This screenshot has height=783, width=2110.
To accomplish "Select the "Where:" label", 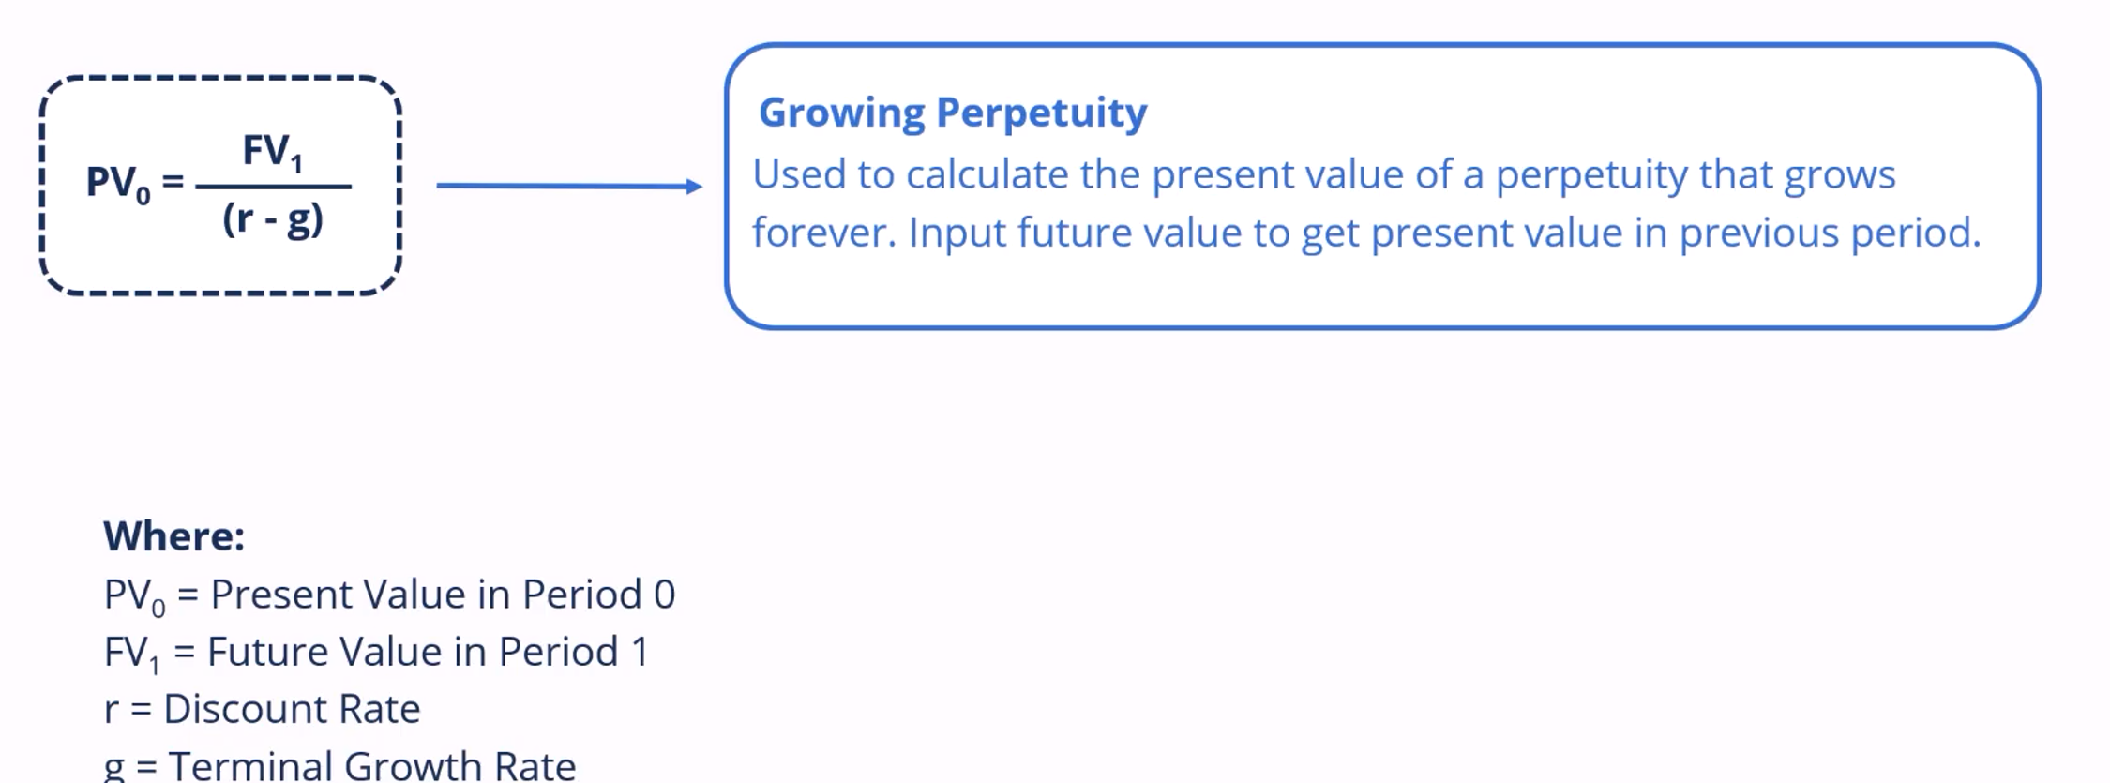I will [x=173, y=536].
